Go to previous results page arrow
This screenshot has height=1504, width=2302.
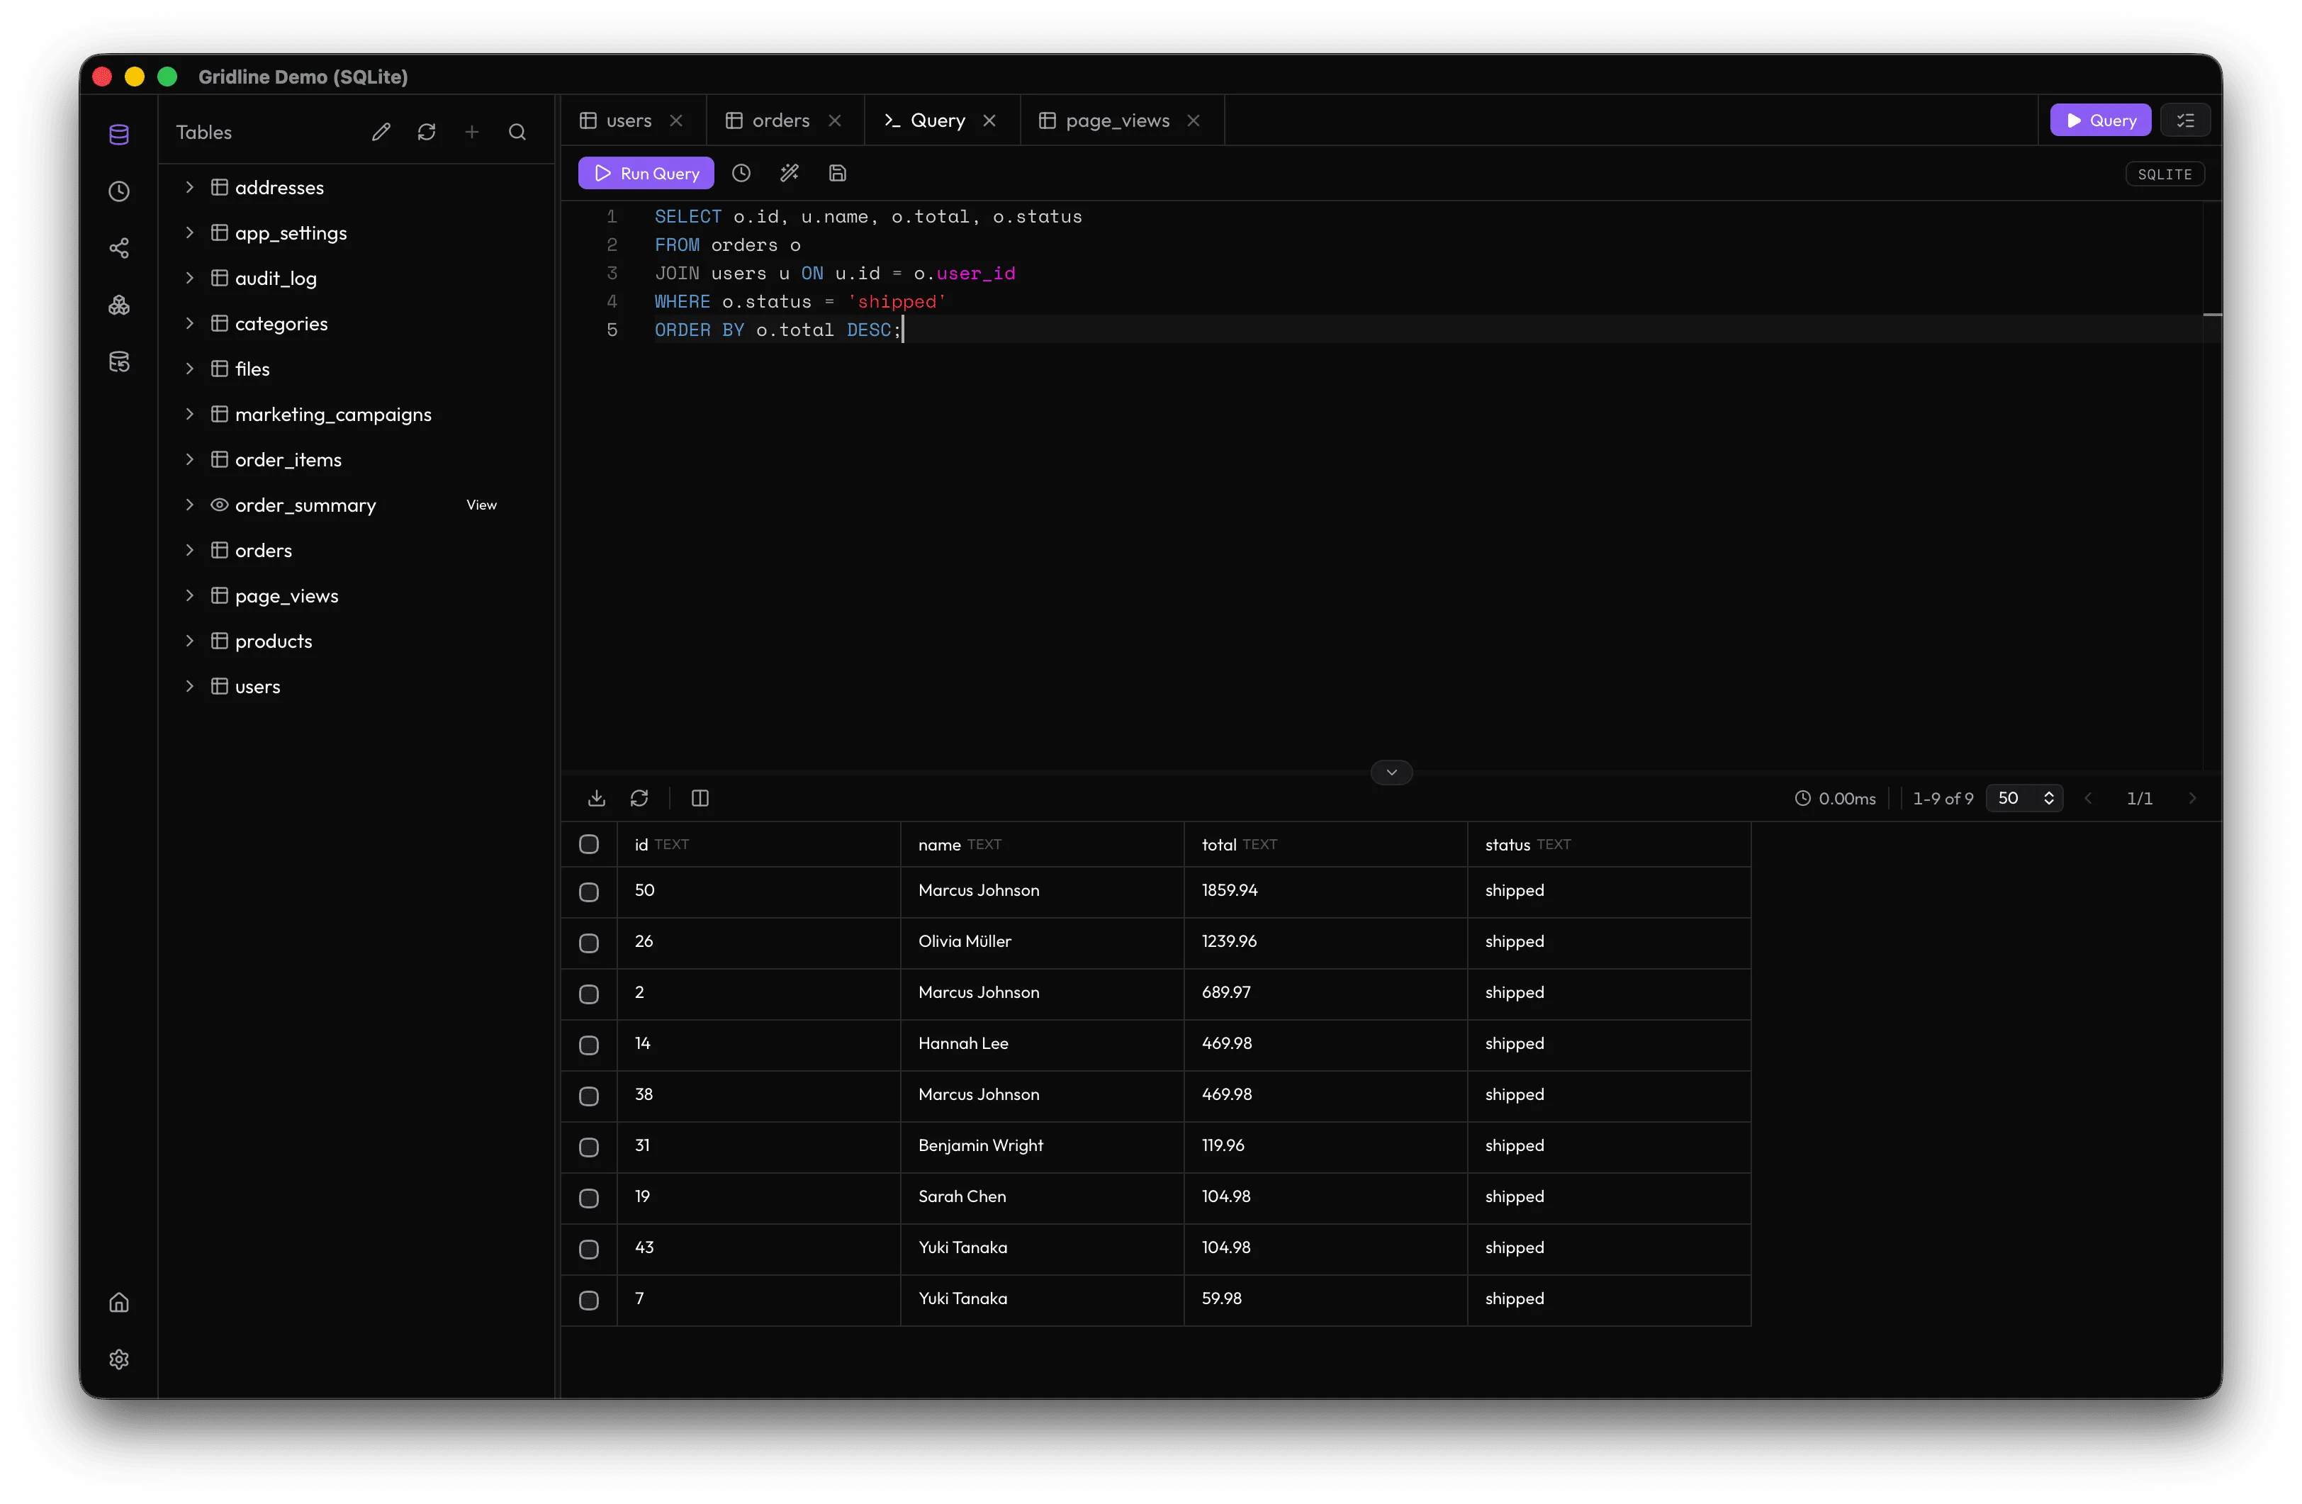point(2089,798)
